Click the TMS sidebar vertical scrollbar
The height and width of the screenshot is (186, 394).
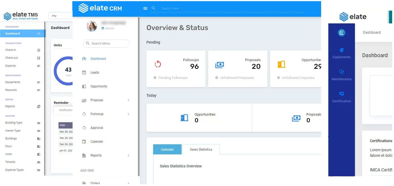45,99
